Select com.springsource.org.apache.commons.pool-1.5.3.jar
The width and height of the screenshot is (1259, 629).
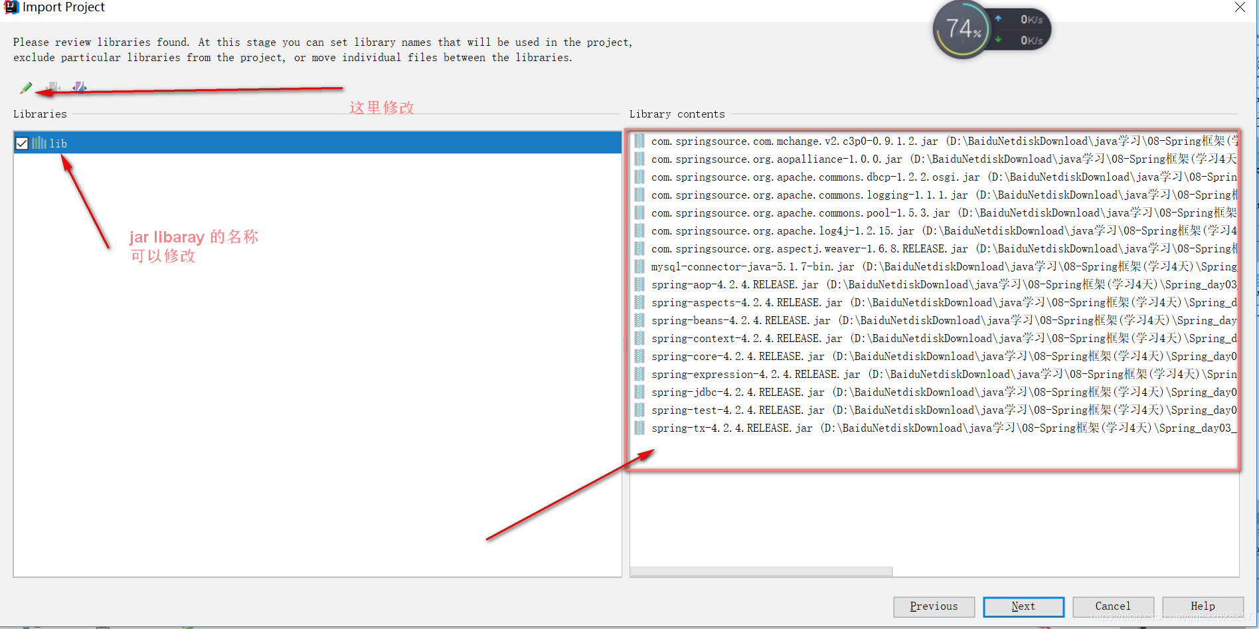pos(934,213)
